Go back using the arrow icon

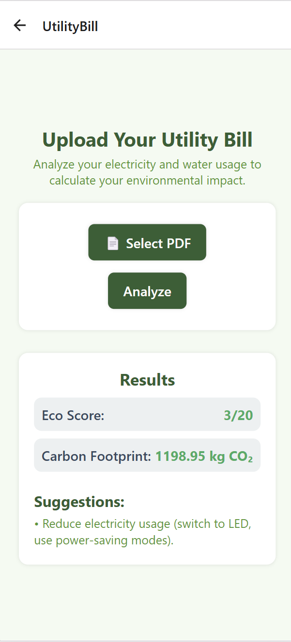pos(19,25)
